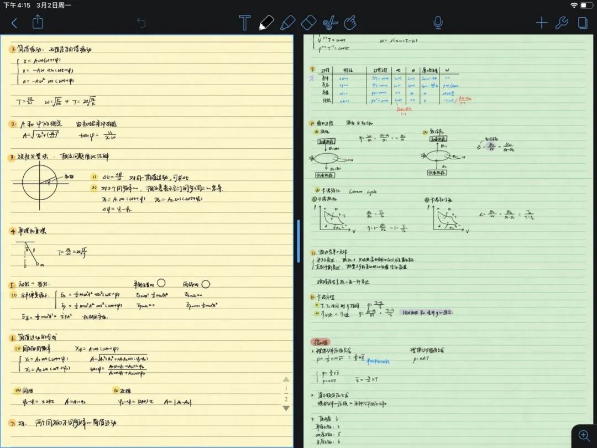Open the plus insert menu

coord(541,23)
